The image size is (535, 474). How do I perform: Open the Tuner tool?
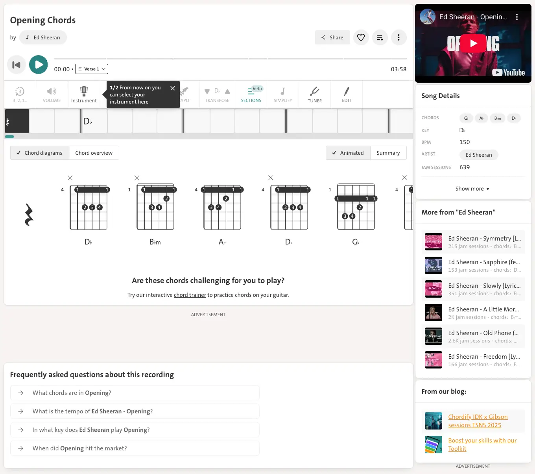[x=315, y=94]
